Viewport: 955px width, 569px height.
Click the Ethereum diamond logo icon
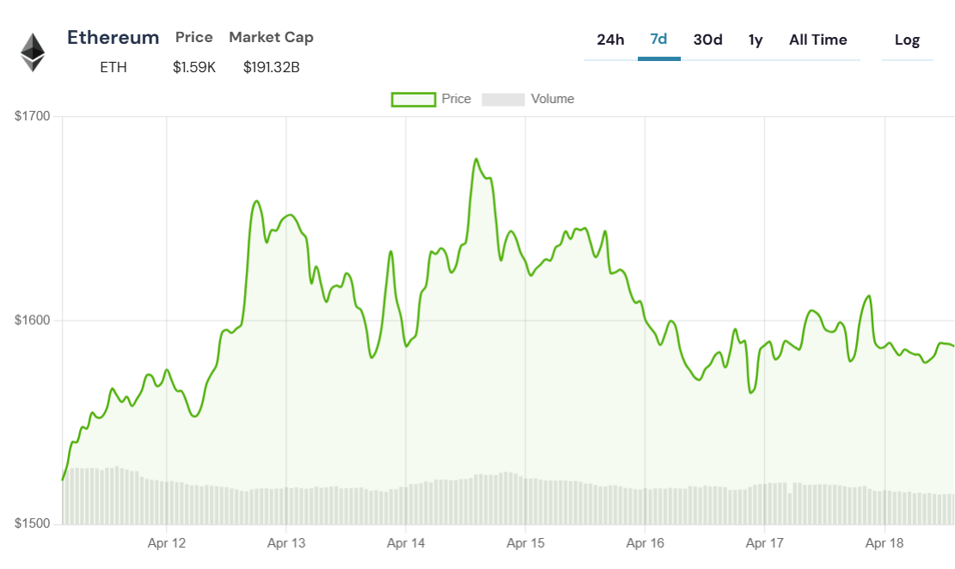point(33,52)
